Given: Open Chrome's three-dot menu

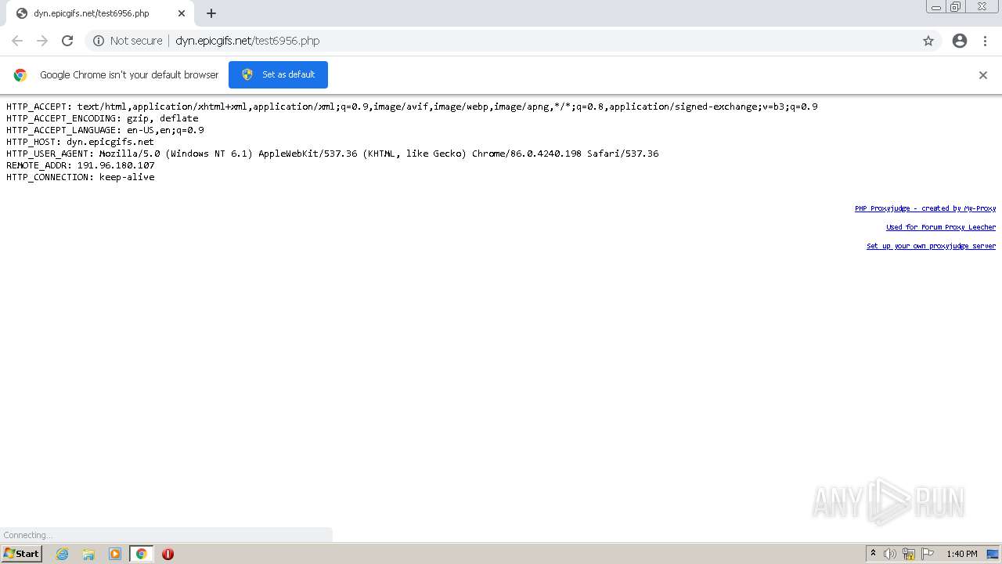Looking at the screenshot, I should 985,41.
